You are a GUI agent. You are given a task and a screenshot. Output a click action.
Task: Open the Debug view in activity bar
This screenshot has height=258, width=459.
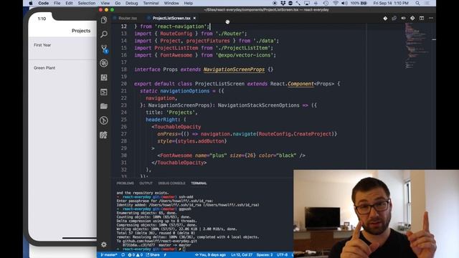tap(104, 63)
